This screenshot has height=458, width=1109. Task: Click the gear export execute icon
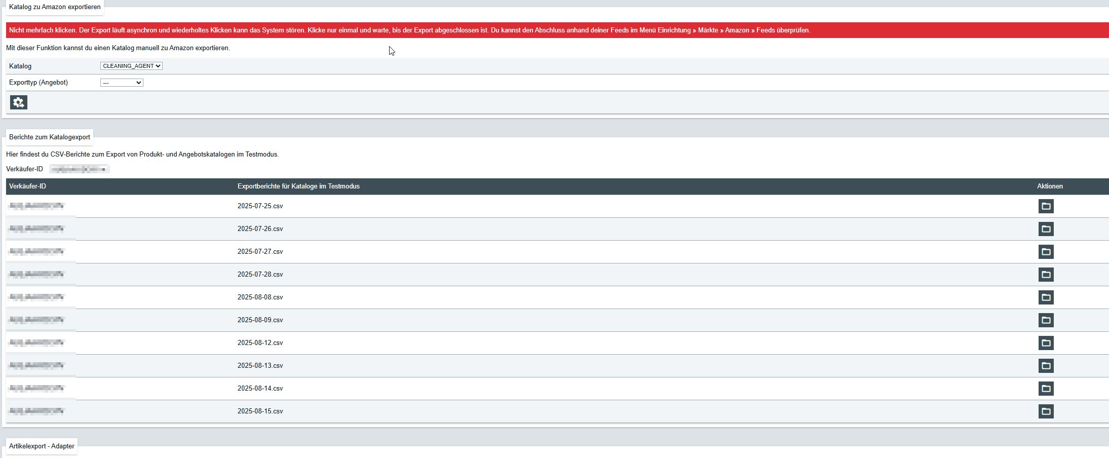pos(19,102)
